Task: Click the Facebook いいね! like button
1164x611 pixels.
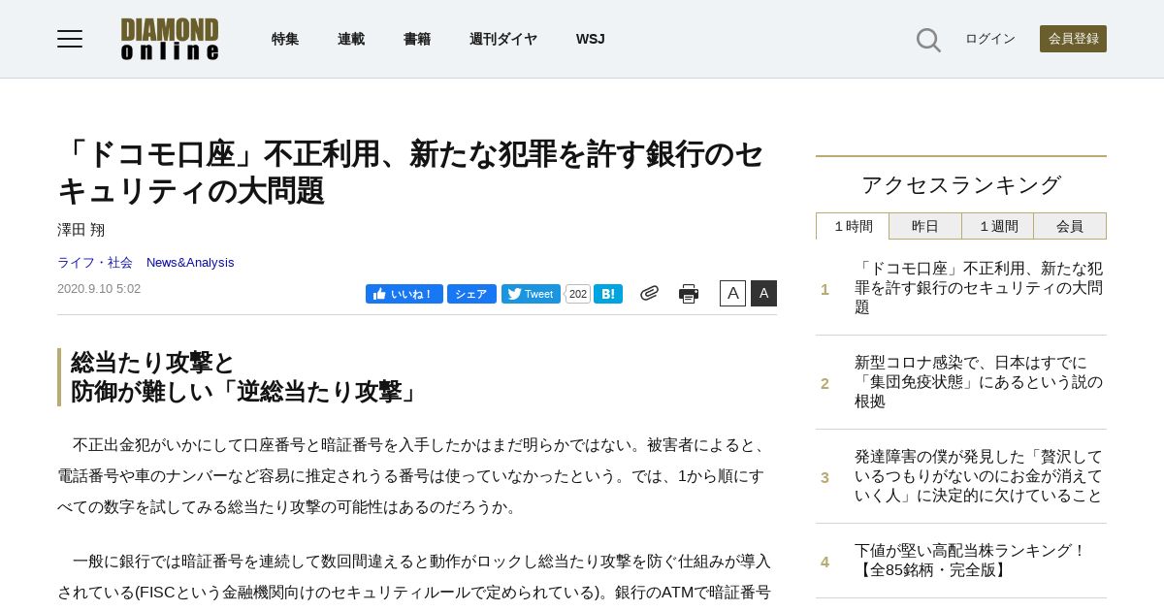Action: (404, 294)
